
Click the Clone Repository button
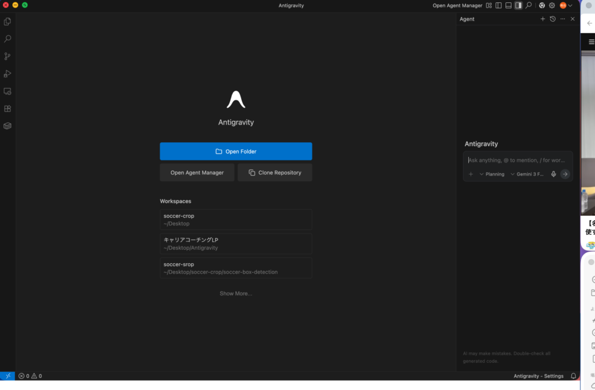coord(275,173)
